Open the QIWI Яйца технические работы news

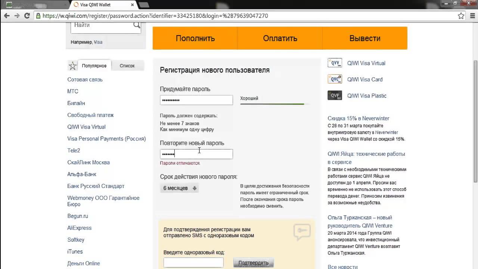(x=366, y=158)
